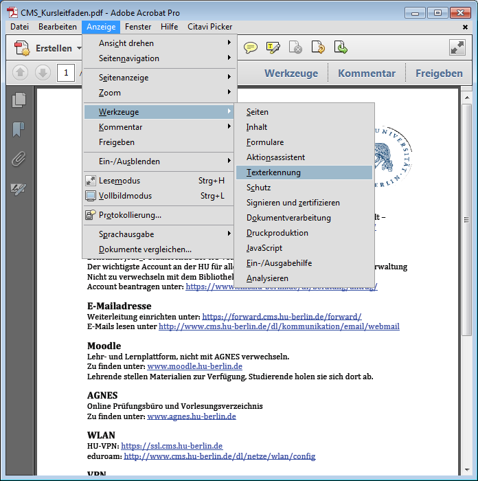Toggle the fullscreen toolbar expand icon

[457, 47]
